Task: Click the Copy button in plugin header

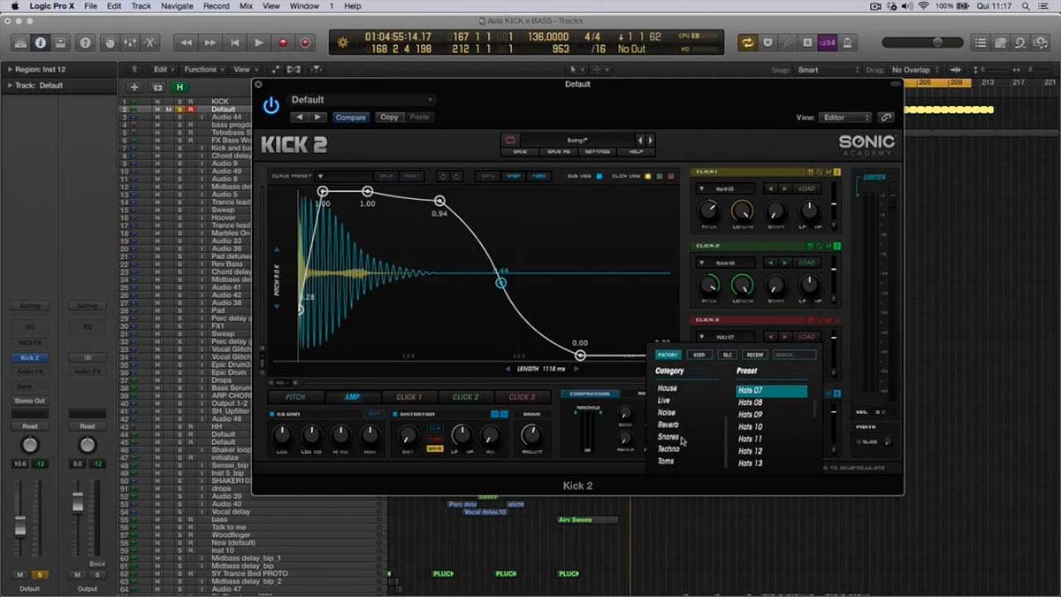Action: [x=389, y=117]
